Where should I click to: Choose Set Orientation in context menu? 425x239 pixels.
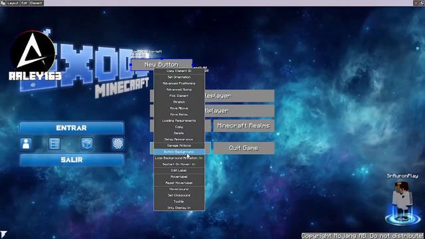179,77
